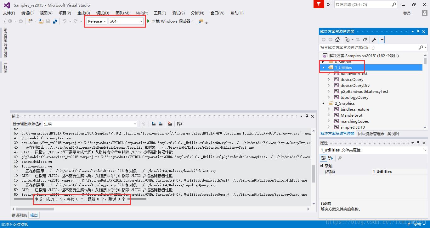
Task: Clear All output icon in Output panel
Action: [170, 124]
